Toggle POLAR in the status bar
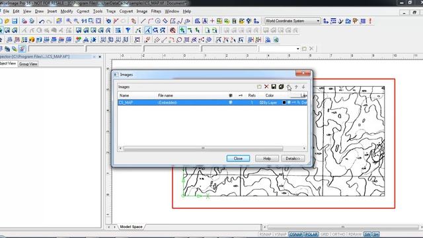This screenshot has height=238, width=423. point(311,234)
